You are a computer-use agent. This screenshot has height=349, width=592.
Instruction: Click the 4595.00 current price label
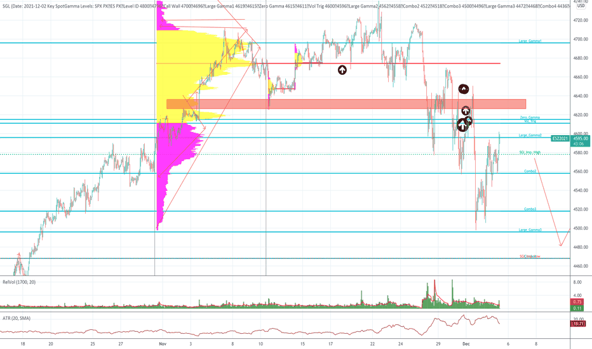click(x=581, y=138)
